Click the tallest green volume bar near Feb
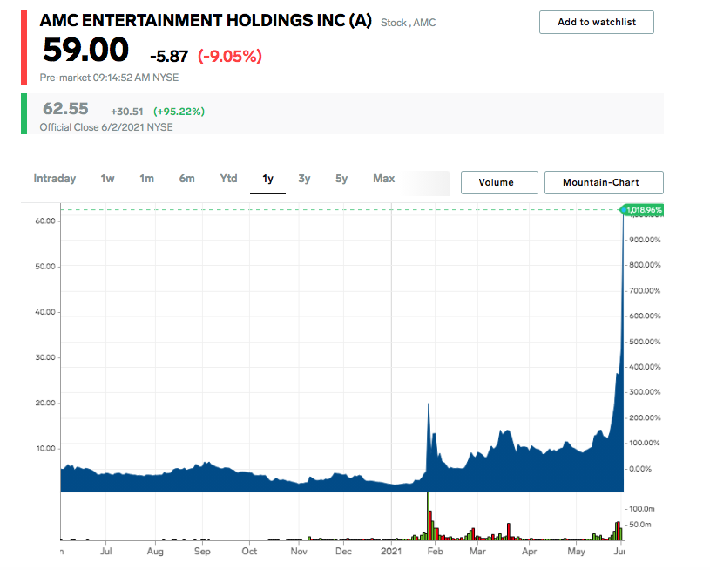This screenshot has width=710, height=570. click(x=428, y=516)
